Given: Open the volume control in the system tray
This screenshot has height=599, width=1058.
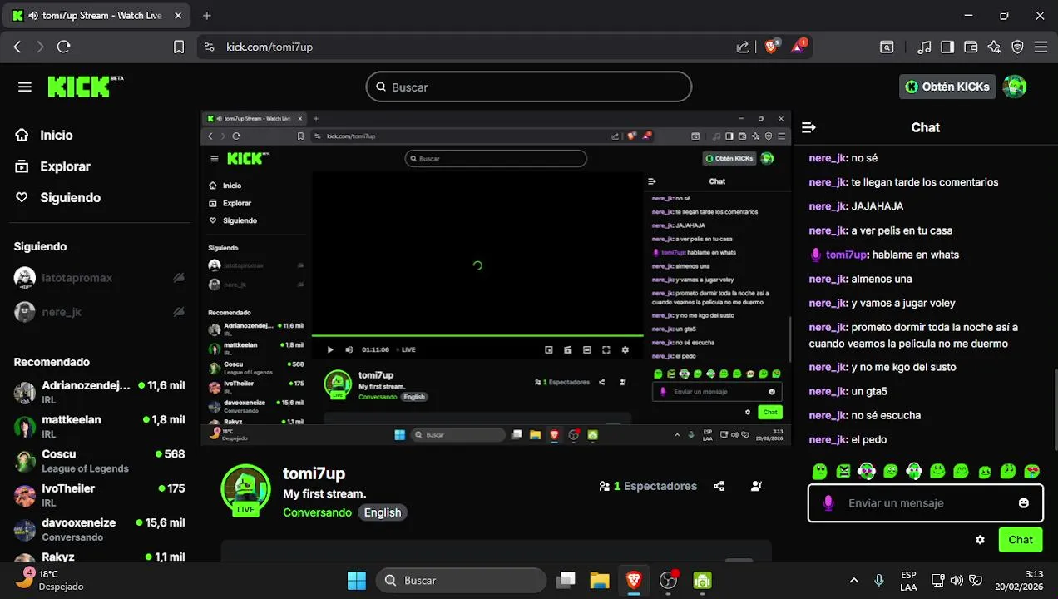Looking at the screenshot, I should click(957, 580).
